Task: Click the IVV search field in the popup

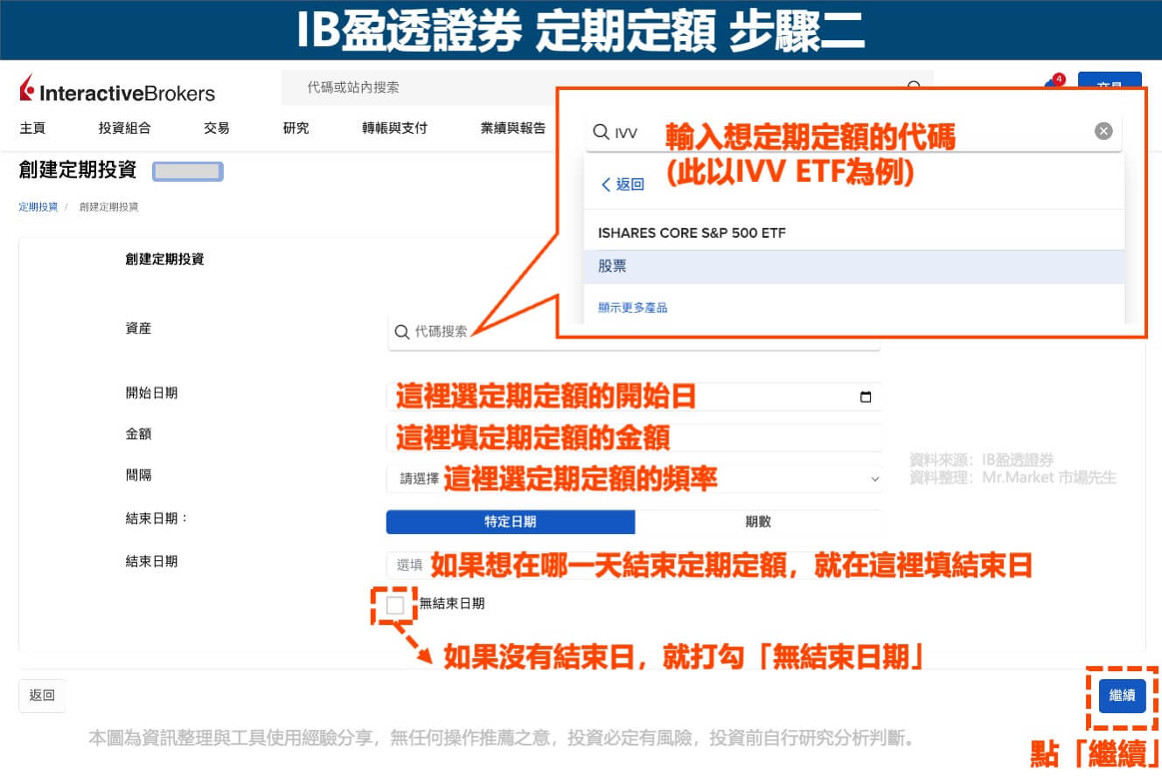Action: (853, 132)
